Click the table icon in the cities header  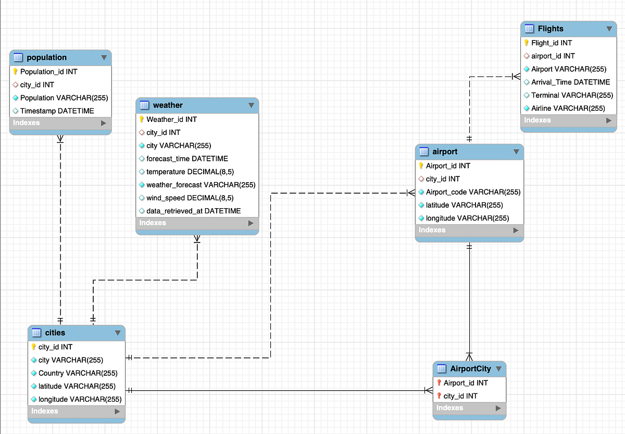click(x=36, y=333)
